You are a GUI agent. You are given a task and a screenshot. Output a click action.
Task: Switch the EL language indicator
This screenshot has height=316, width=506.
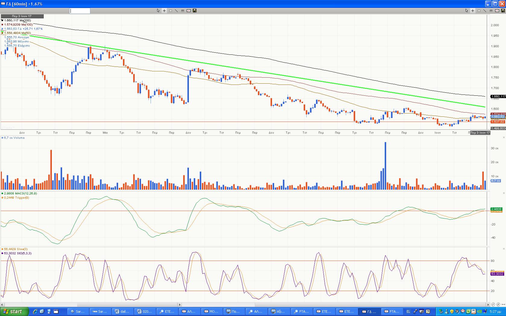coord(408,311)
